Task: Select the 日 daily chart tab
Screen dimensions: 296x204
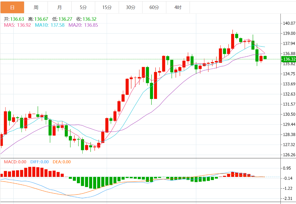Action: coord(12,7)
